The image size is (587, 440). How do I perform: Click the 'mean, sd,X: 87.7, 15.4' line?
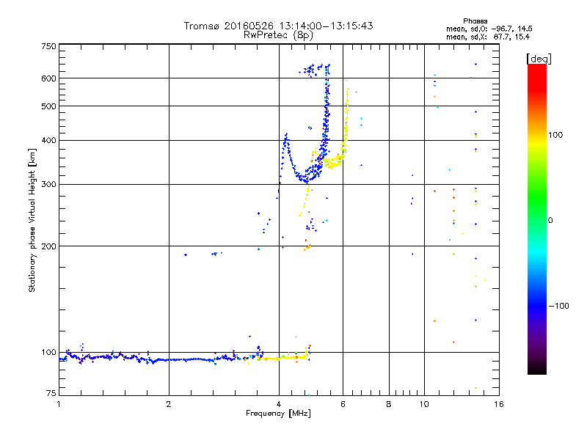tap(488, 37)
